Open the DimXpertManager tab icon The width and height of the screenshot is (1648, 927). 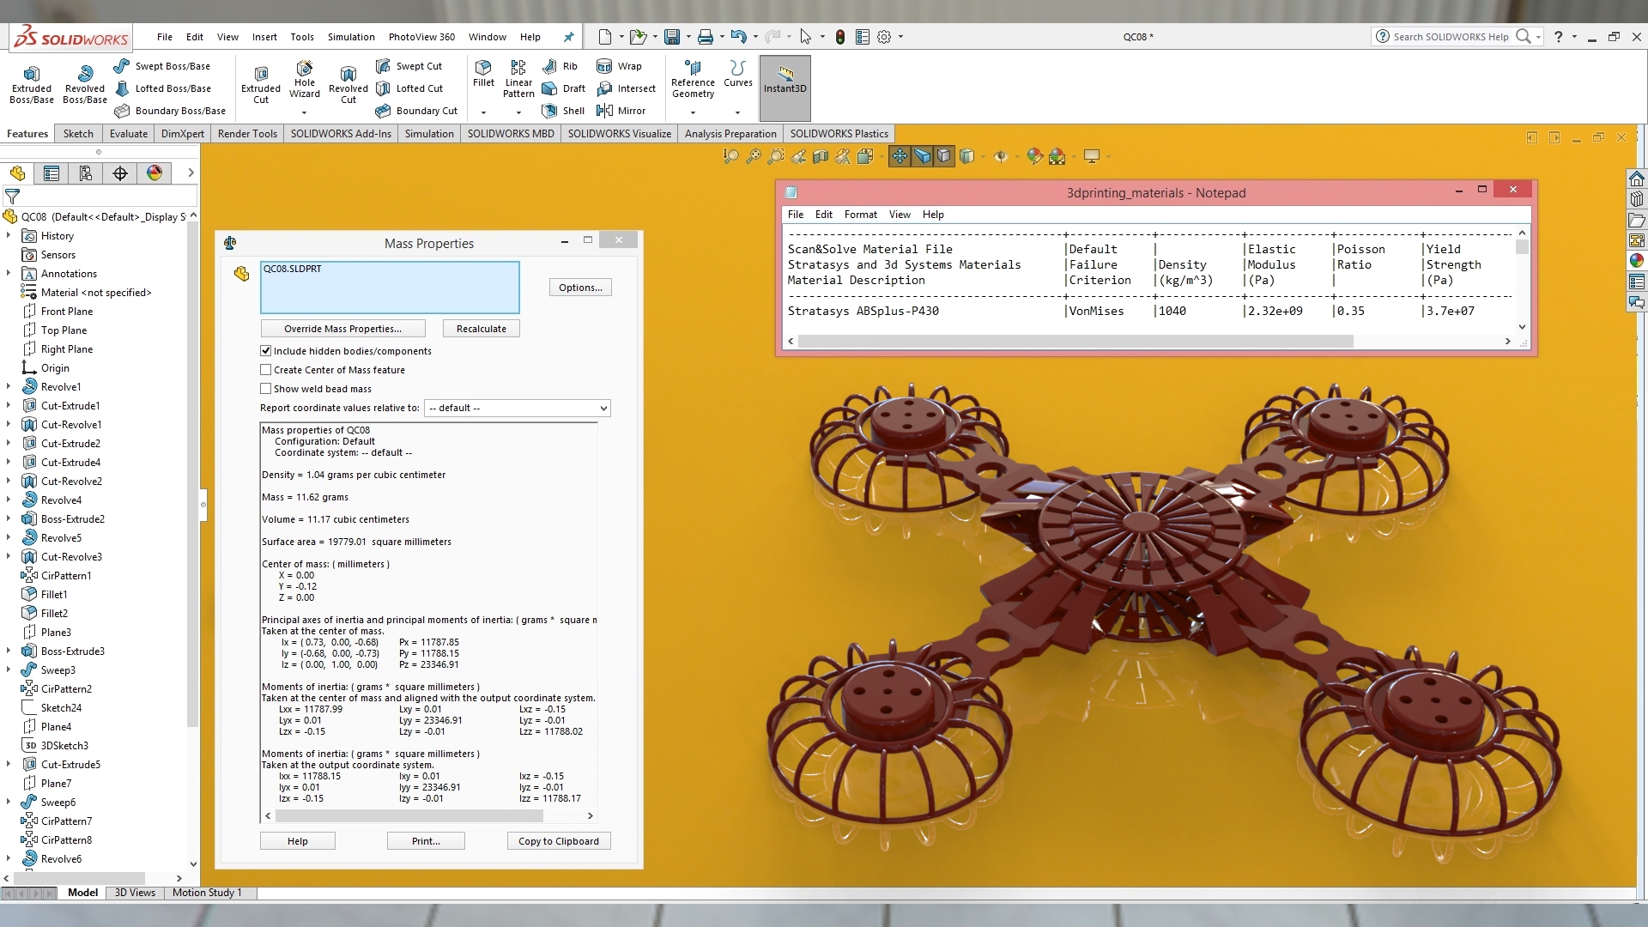(x=120, y=173)
